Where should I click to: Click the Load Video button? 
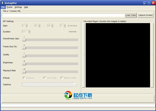click(131, 15)
